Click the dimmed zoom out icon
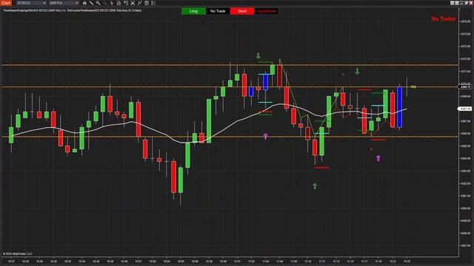Viewport: 474px width, 266px height. point(105,3)
